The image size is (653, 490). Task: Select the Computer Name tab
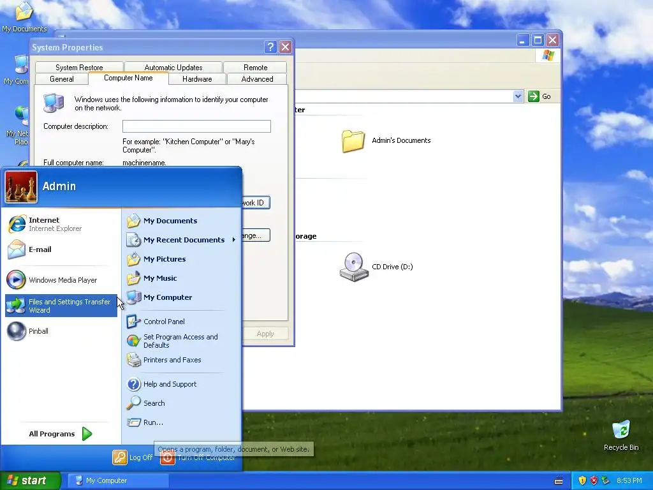[128, 78]
